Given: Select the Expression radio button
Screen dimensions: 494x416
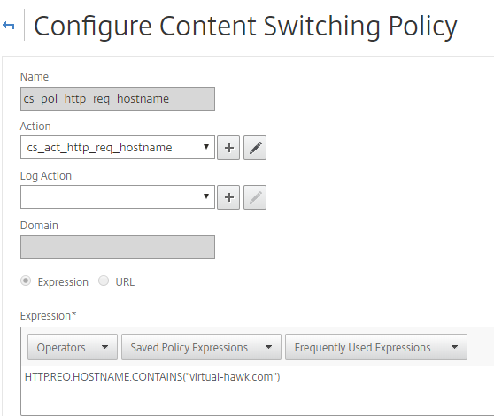Looking at the screenshot, I should click(x=26, y=281).
